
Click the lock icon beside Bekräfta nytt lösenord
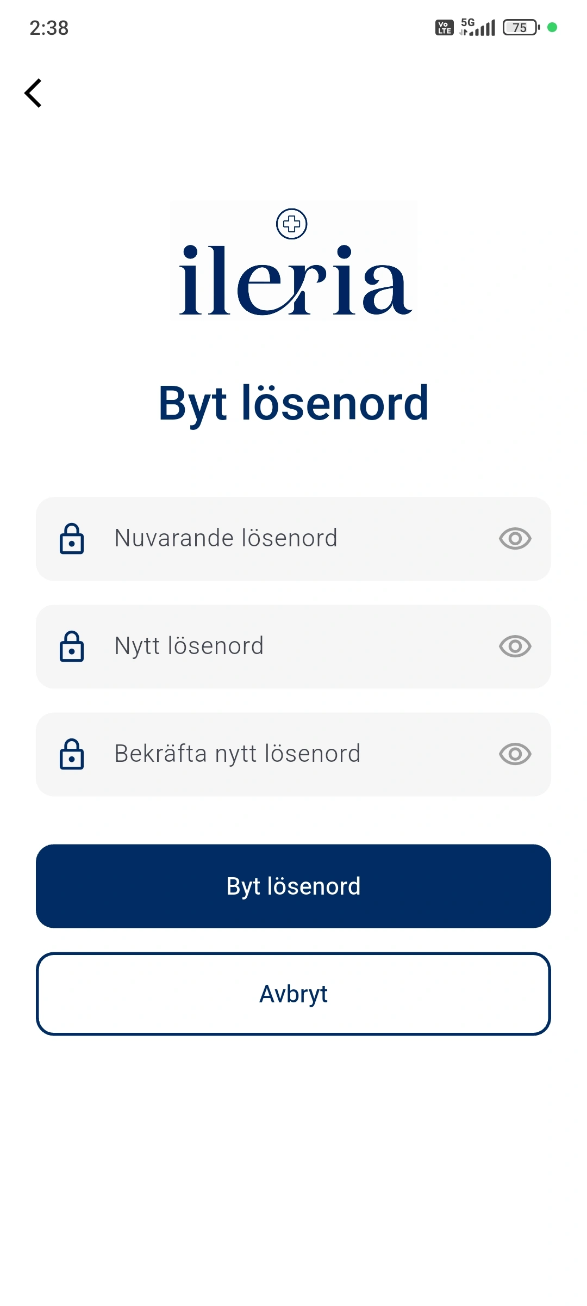point(72,754)
